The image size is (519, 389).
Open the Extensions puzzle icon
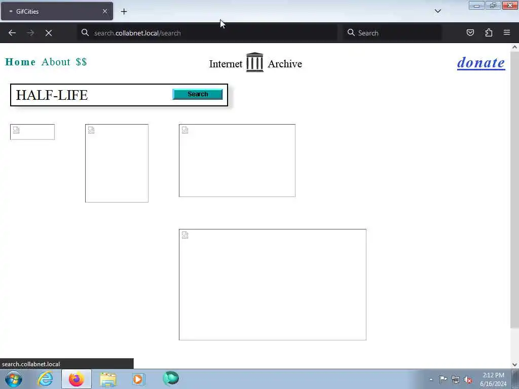(489, 32)
